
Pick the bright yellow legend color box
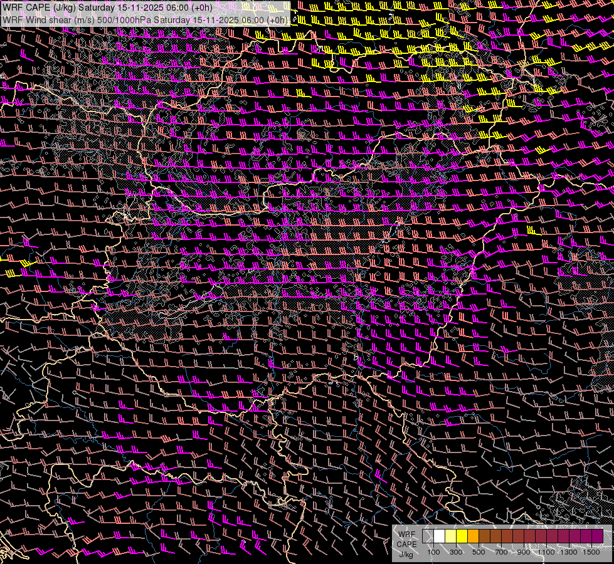[x=462, y=536]
